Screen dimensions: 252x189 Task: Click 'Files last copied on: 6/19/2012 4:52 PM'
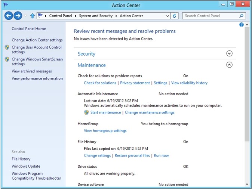(116, 149)
